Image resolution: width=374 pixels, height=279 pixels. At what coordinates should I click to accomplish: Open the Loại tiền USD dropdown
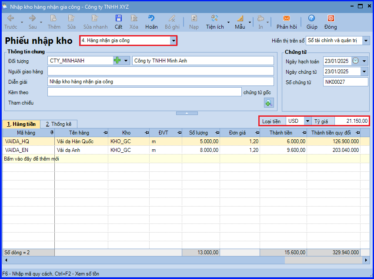click(x=308, y=121)
